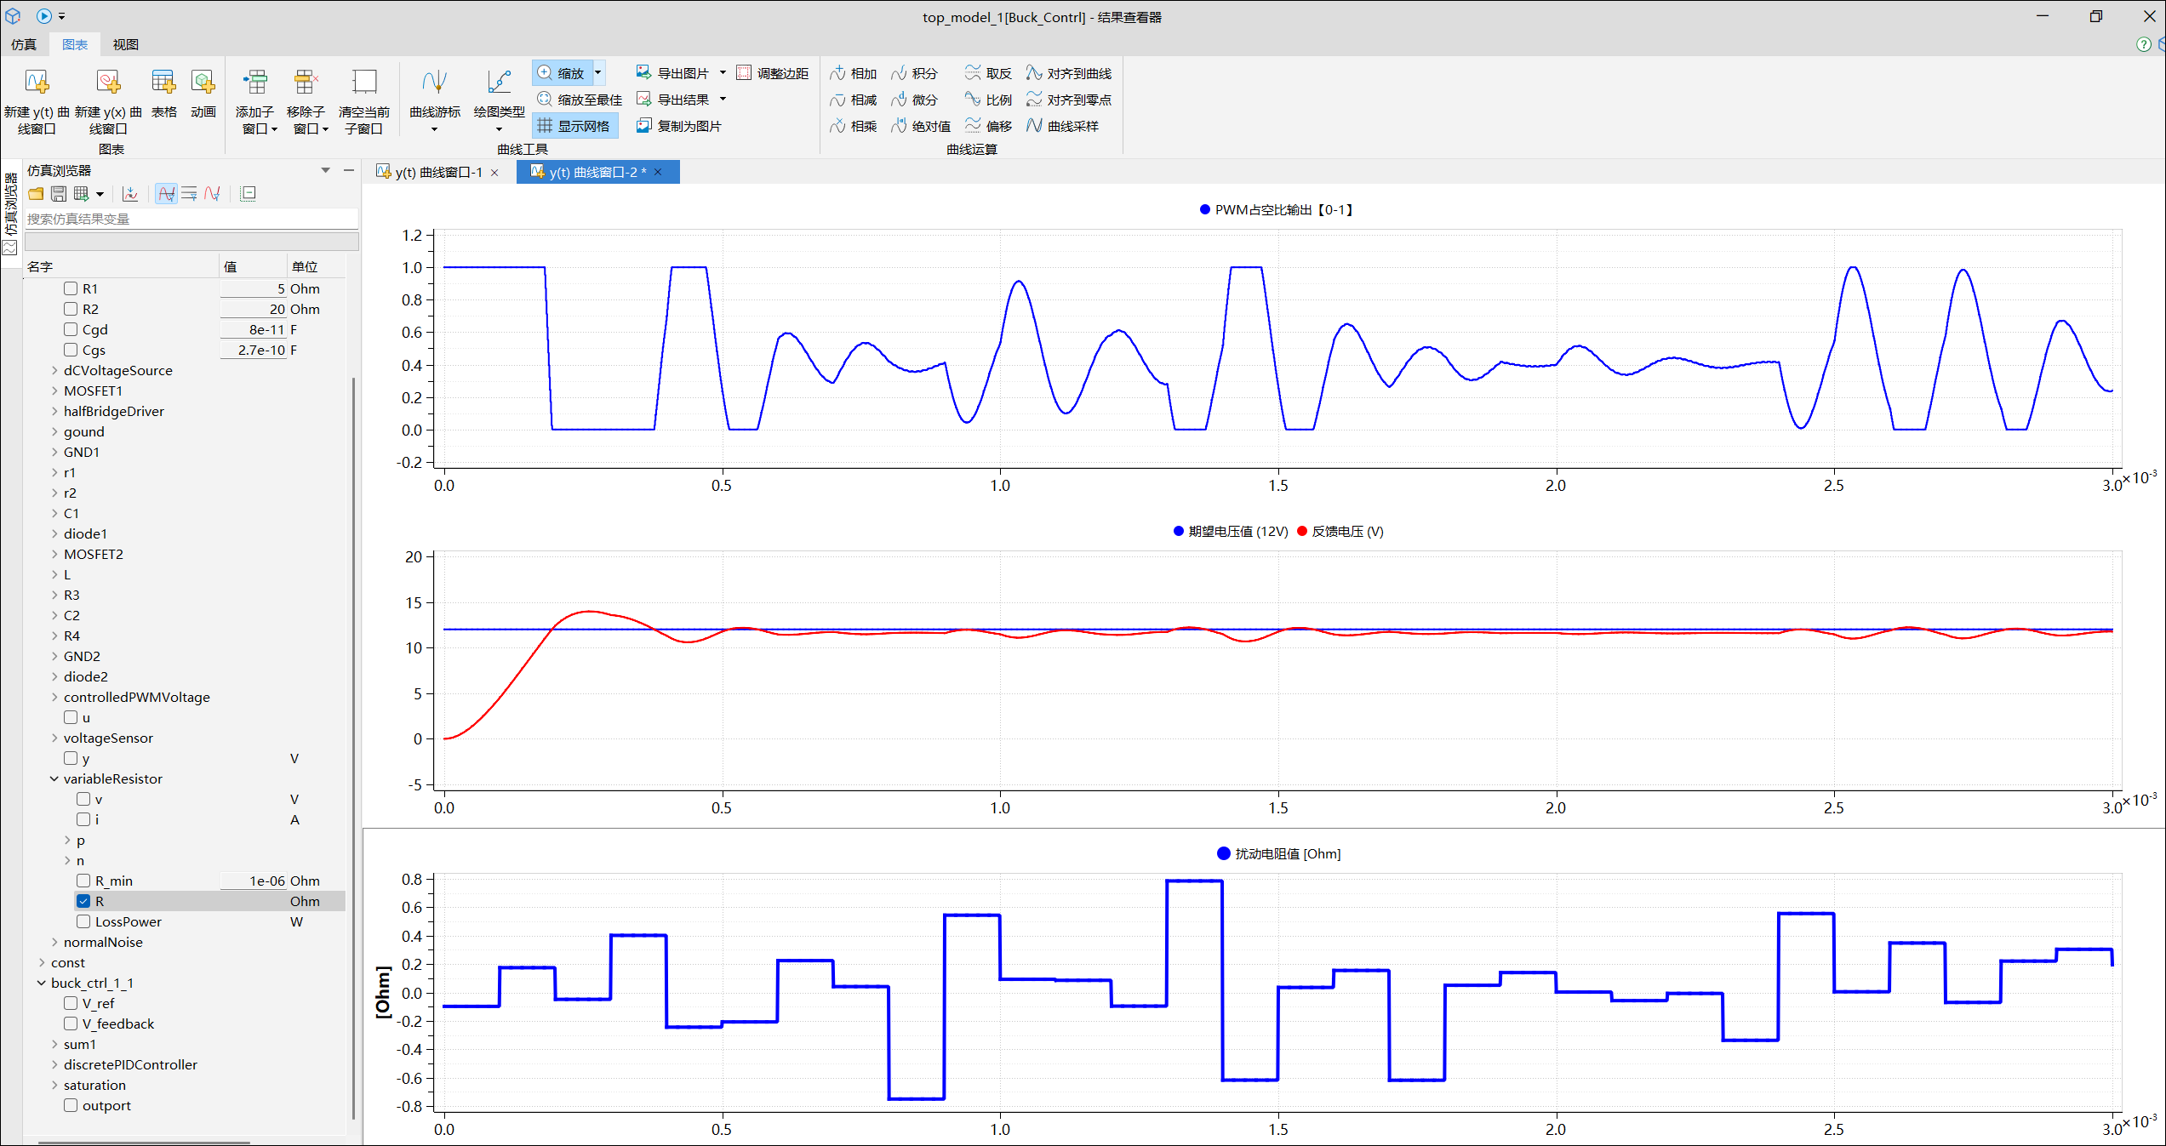Toggle the 显示网格 grid button
The image size is (2166, 1146).
575,126
